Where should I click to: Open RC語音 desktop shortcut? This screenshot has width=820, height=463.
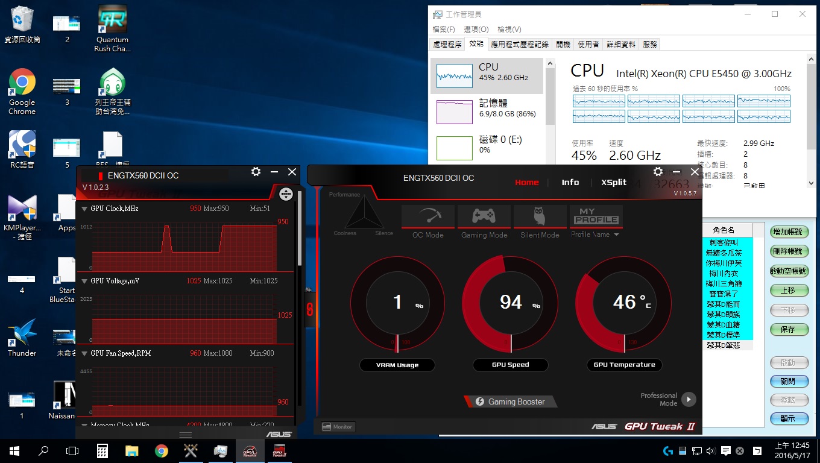pos(22,150)
